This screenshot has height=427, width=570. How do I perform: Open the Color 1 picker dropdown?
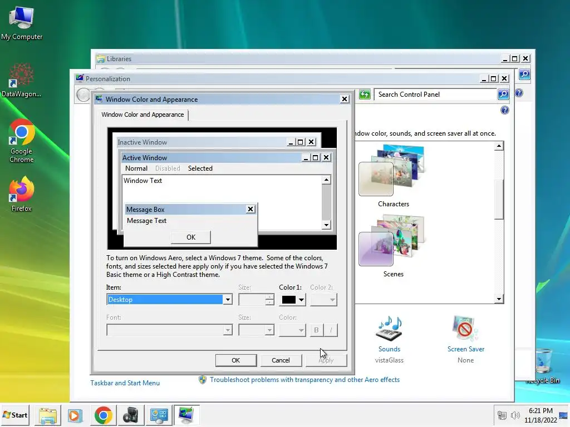tap(293, 300)
